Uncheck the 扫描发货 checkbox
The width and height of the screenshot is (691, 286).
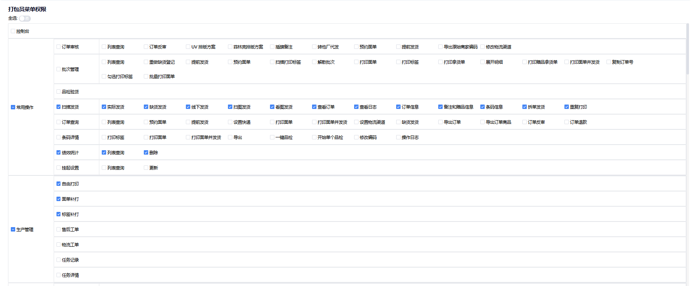(x=58, y=107)
